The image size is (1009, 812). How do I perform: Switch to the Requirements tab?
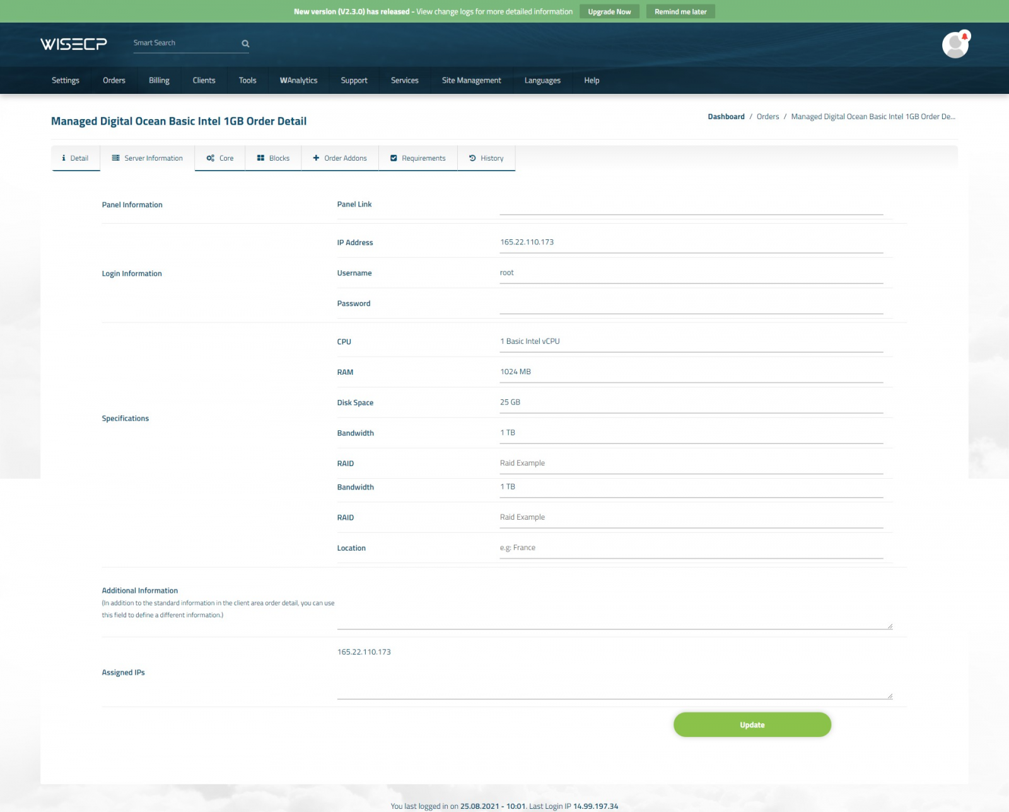coord(418,158)
